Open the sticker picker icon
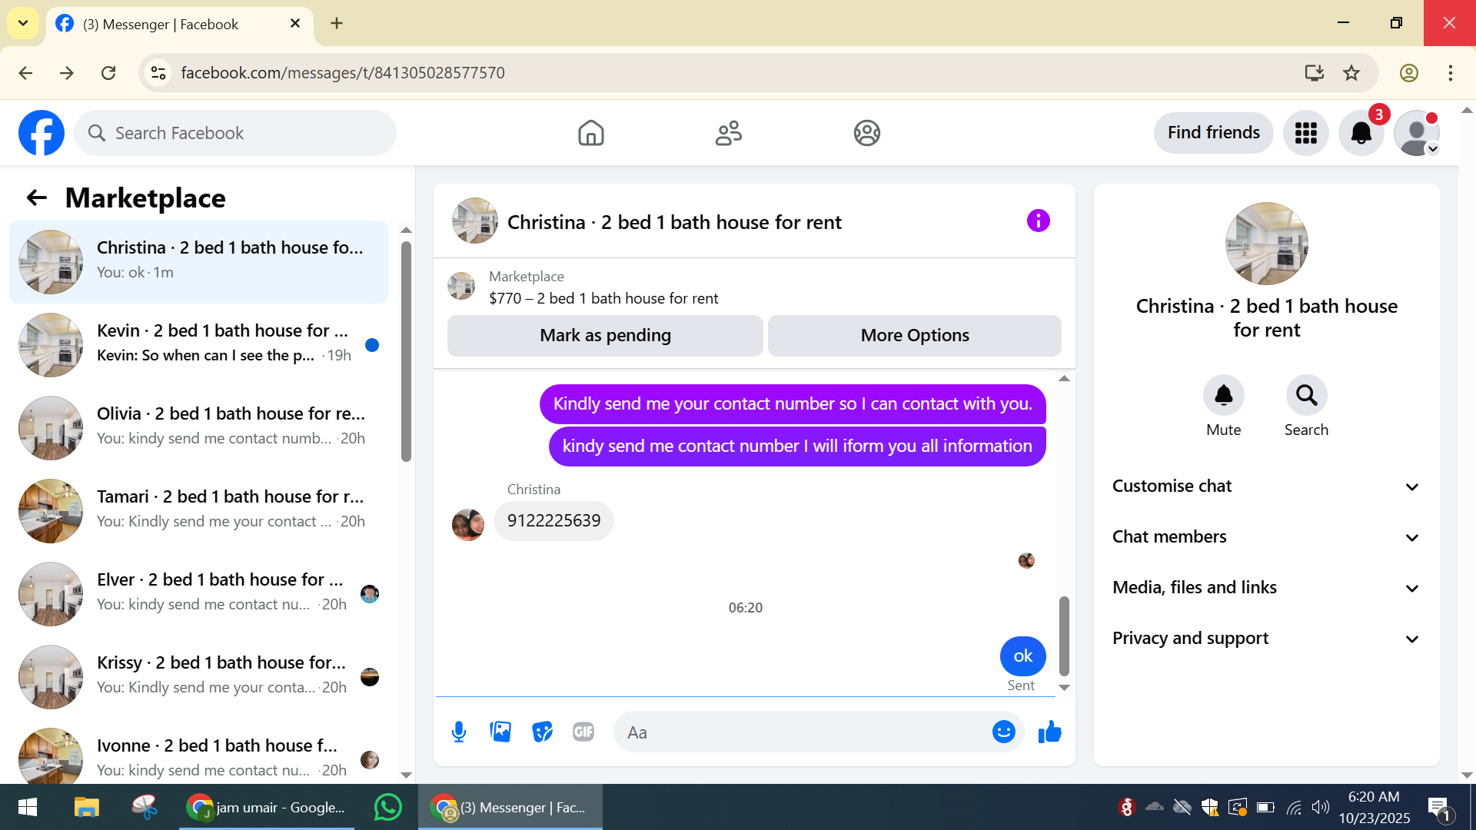This screenshot has width=1476, height=830. [542, 732]
